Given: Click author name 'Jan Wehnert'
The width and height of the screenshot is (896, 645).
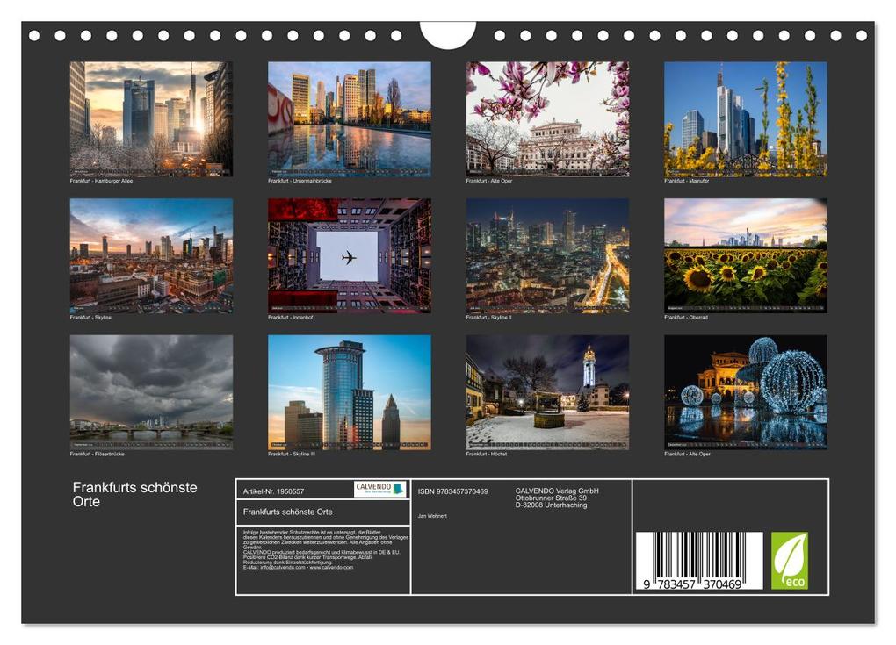Looking at the screenshot, I should click(432, 516).
